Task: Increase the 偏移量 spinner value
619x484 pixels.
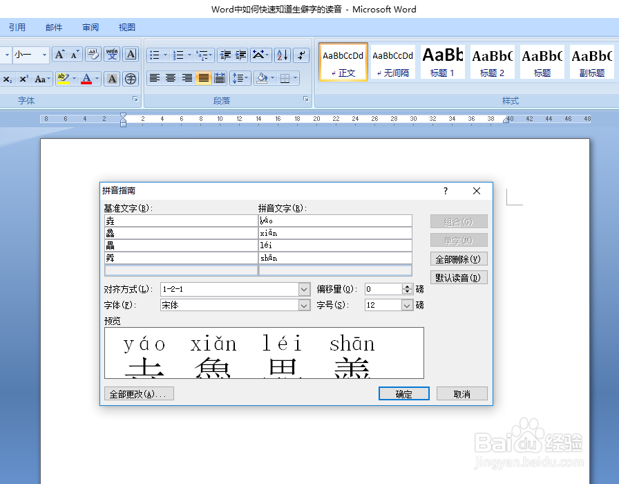Action: [408, 286]
